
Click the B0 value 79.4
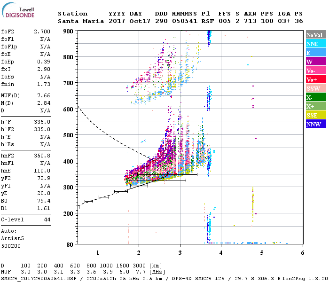(44, 201)
